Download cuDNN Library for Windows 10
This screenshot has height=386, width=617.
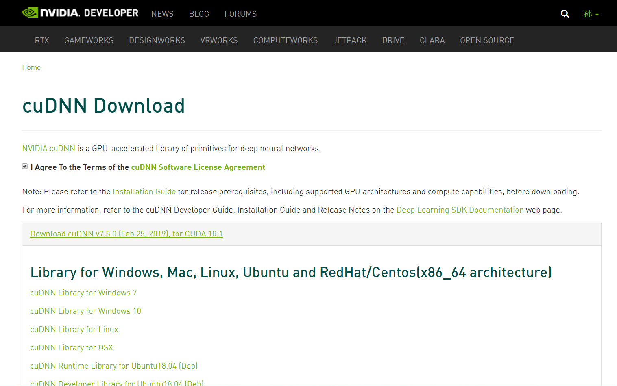pyautogui.click(x=85, y=311)
